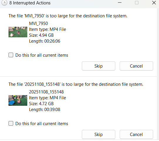
Task: Enable 'Do this for all current items' for MVI_7950
Action: (11, 55)
